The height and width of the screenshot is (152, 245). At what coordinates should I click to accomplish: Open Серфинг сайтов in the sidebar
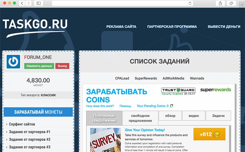[22, 124]
